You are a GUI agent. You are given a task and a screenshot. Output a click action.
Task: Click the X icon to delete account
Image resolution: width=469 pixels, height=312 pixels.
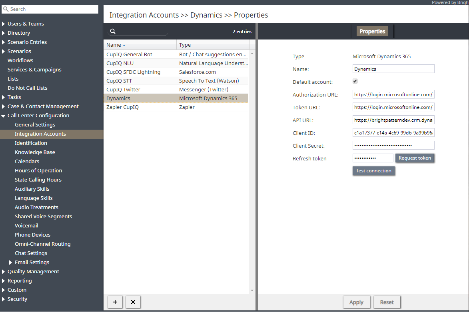(x=133, y=302)
